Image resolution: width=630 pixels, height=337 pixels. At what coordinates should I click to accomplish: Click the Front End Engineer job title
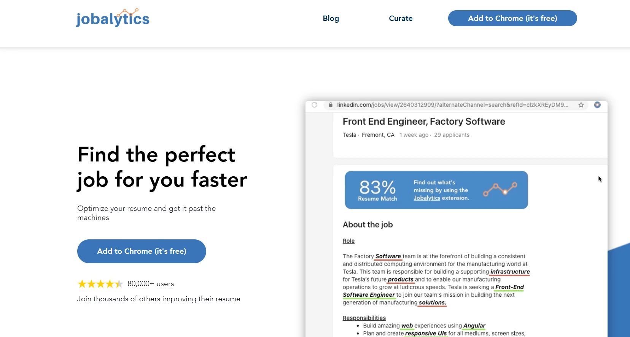423,122
